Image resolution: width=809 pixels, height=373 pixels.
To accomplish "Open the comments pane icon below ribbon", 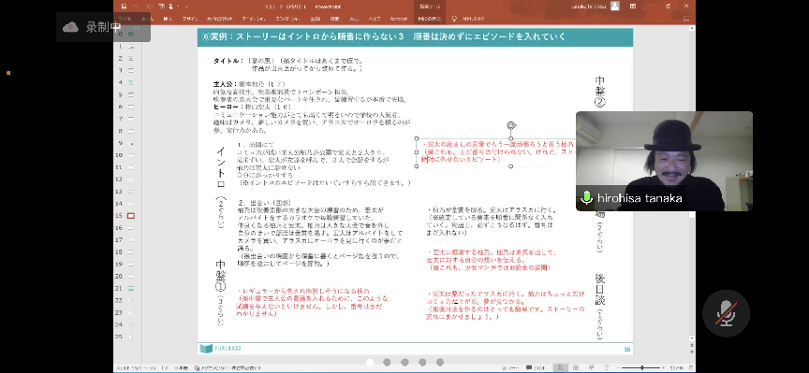I will [686, 19].
